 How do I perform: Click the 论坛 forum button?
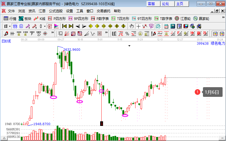point(165,4)
